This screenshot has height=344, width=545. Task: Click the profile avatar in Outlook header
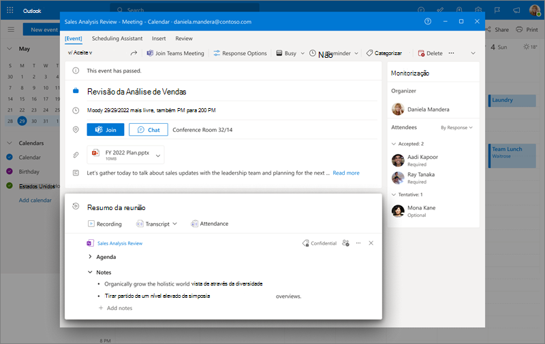click(535, 10)
